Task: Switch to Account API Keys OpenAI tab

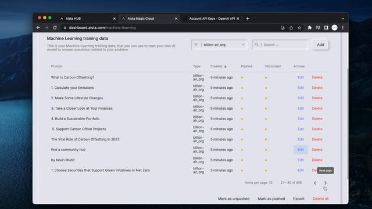Action: point(212,19)
